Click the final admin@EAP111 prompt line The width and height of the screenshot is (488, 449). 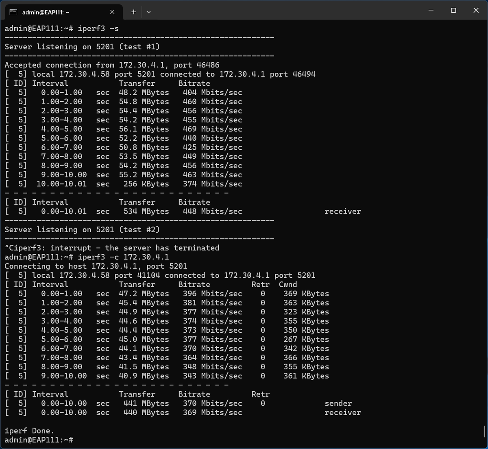click(39, 440)
